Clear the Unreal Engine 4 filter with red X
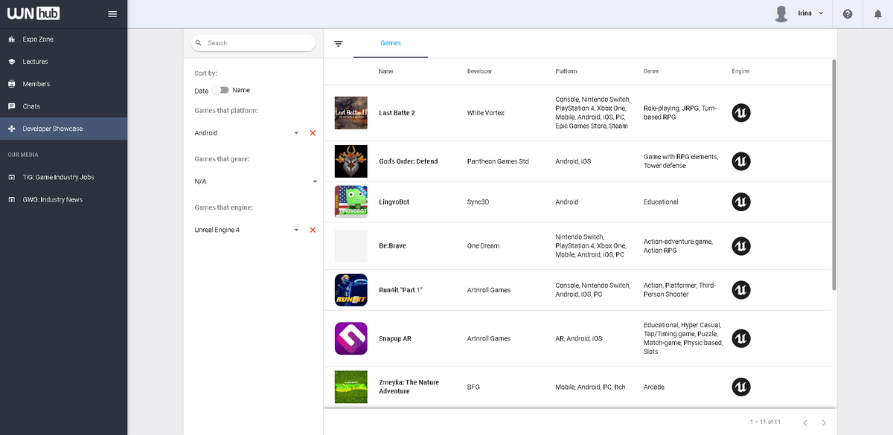Viewport: 893px width, 435px height. click(313, 230)
